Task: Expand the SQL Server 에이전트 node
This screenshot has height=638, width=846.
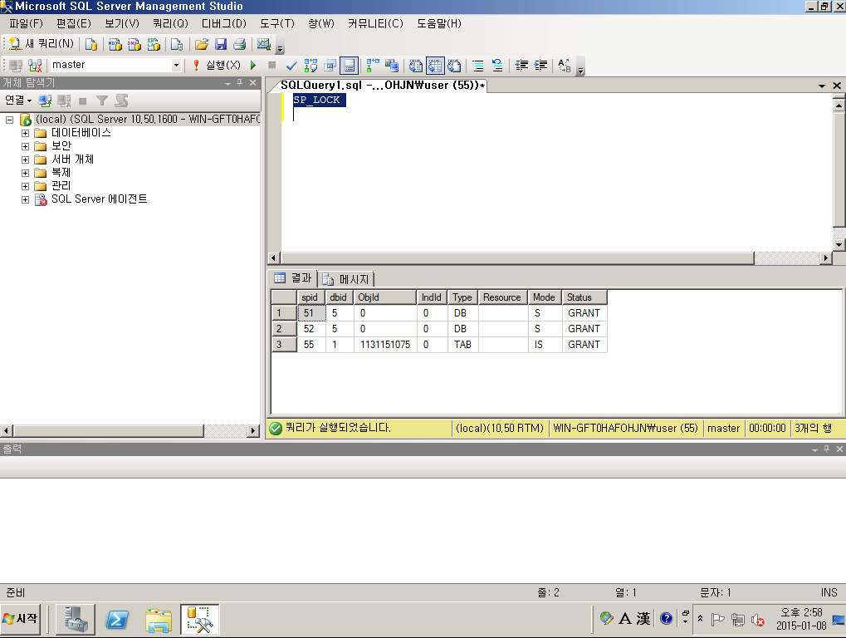Action: 26,199
